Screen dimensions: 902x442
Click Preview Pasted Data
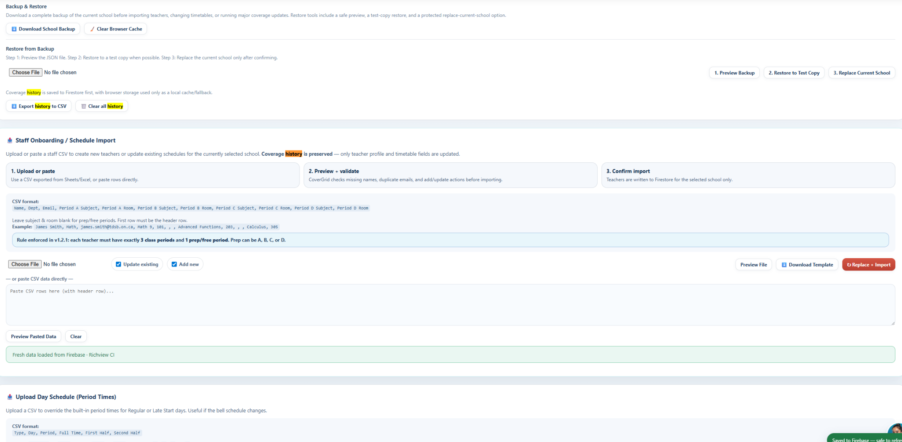point(33,336)
